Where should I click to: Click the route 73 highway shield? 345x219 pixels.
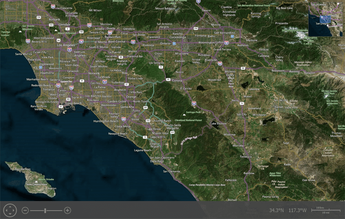(145, 137)
